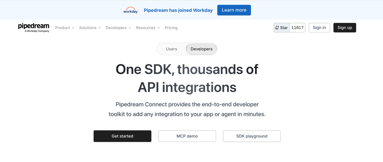
Task: Click the GitHub Star icon button
Action: click(x=281, y=28)
